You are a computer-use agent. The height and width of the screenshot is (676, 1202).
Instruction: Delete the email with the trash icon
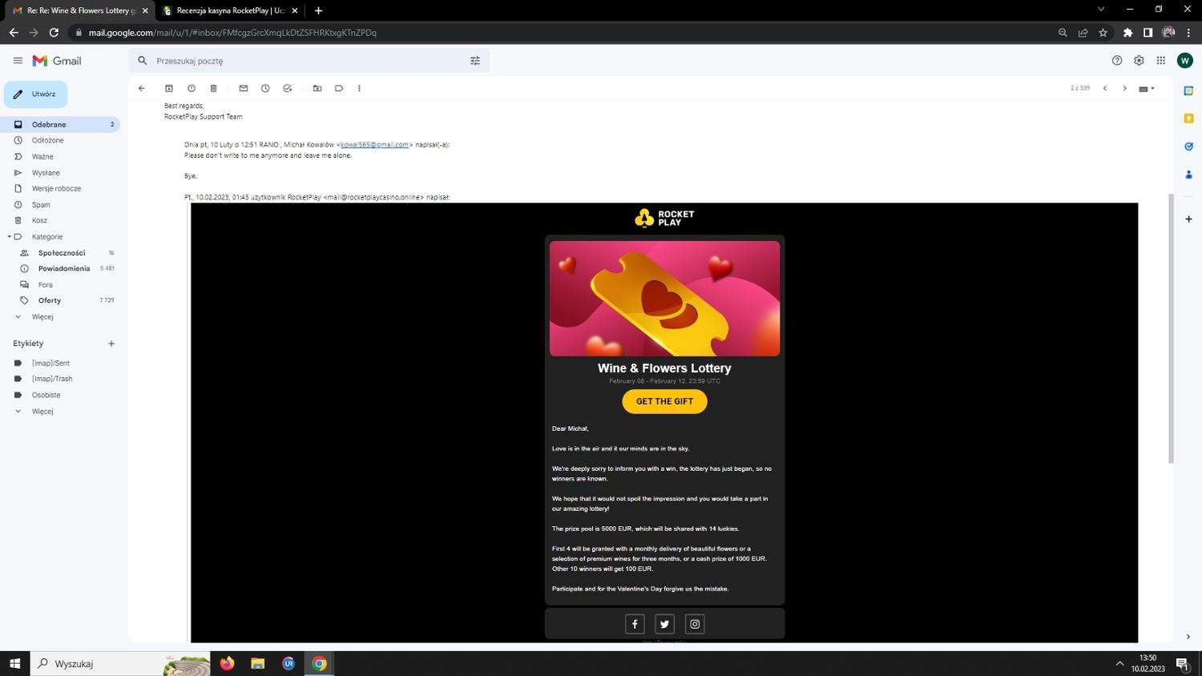pyautogui.click(x=213, y=88)
